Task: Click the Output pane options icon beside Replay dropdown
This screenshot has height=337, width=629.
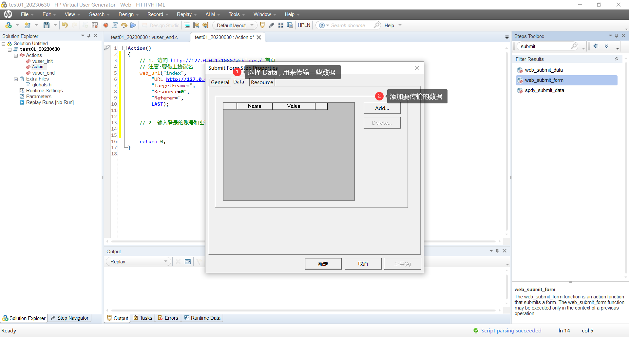Action: 188,261
